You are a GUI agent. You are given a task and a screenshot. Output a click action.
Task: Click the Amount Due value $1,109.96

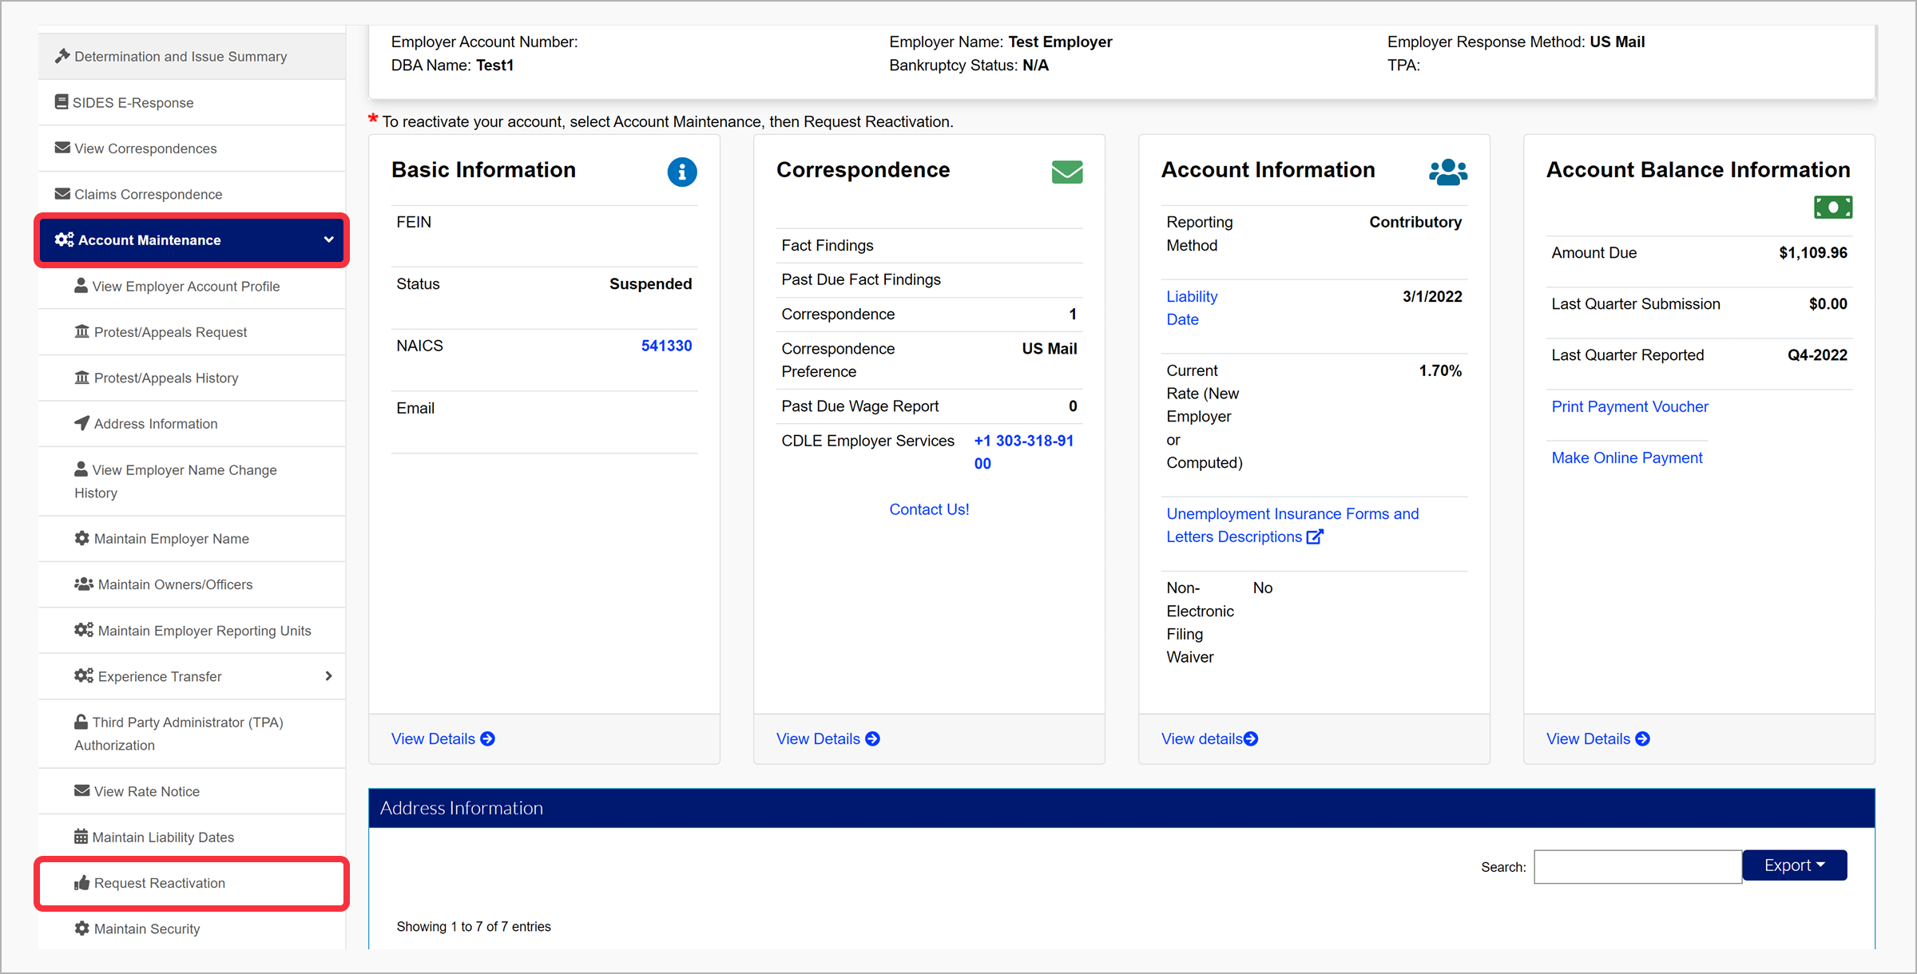tap(1813, 253)
